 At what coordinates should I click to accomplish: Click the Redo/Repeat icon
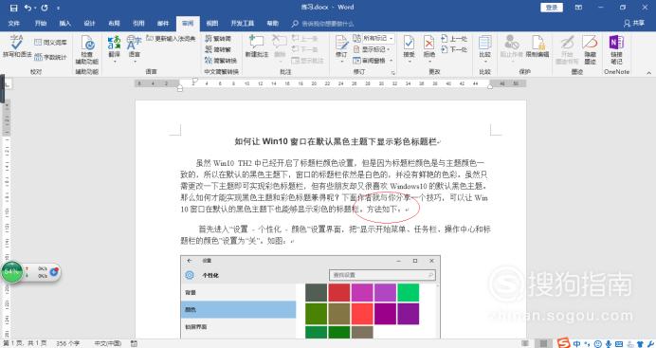pos(45,8)
